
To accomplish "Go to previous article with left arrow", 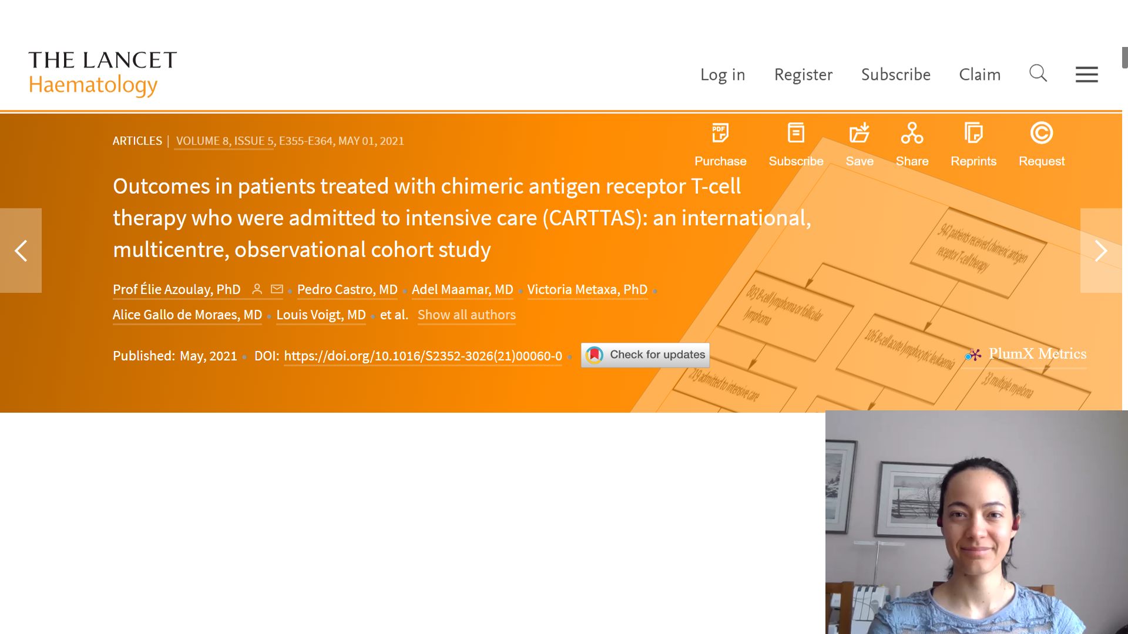I will 21,251.
